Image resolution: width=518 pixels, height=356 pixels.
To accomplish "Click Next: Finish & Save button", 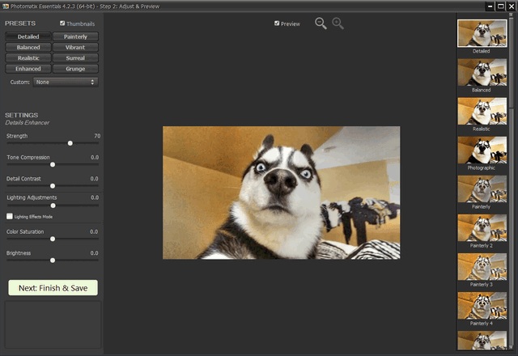I will pos(53,287).
